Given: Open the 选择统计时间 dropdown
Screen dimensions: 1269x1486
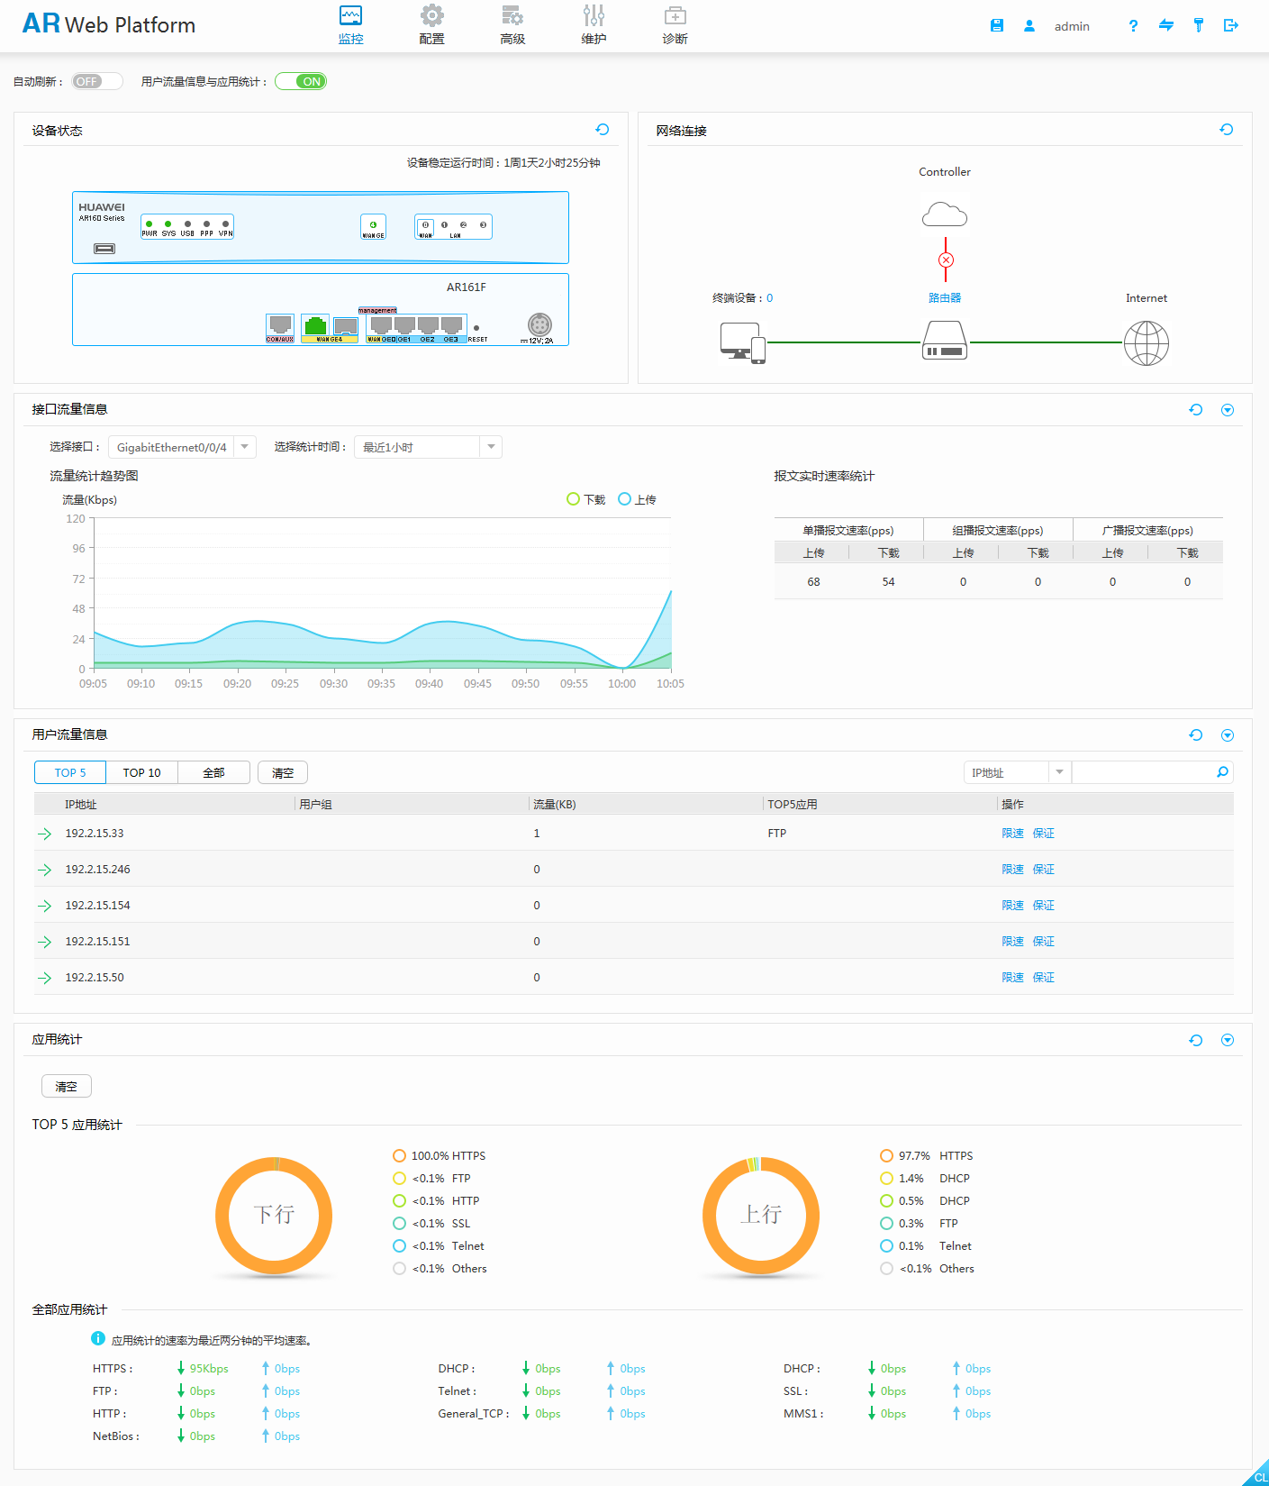Looking at the screenshot, I should [491, 447].
